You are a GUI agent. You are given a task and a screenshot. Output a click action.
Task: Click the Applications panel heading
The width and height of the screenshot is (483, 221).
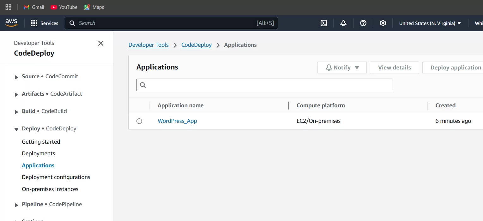click(157, 67)
